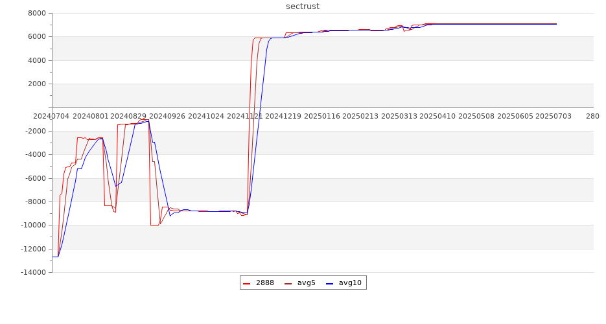Click the date label 20240704

(x=51, y=116)
